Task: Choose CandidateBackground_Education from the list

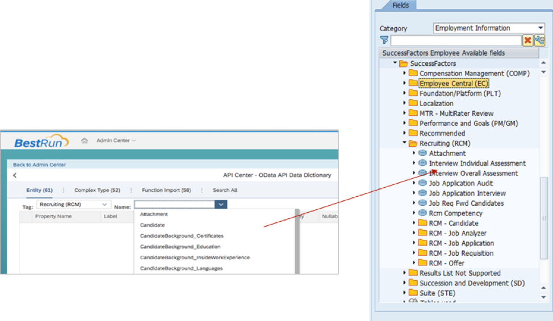Action: tap(180, 247)
